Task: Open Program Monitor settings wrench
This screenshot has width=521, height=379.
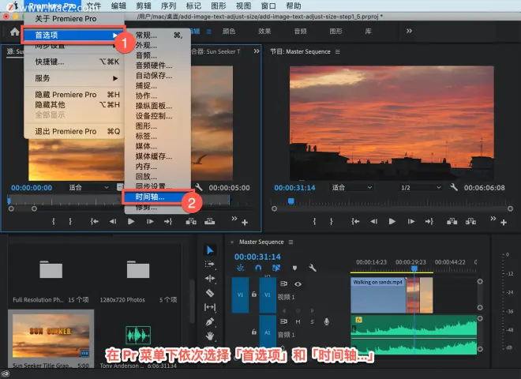Action: coord(454,187)
